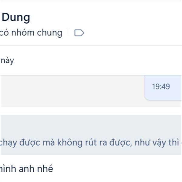The image size is (182, 182).
Task: Click the phrase 'như vậy thì' in quoted reply
Action: tap(157, 143)
